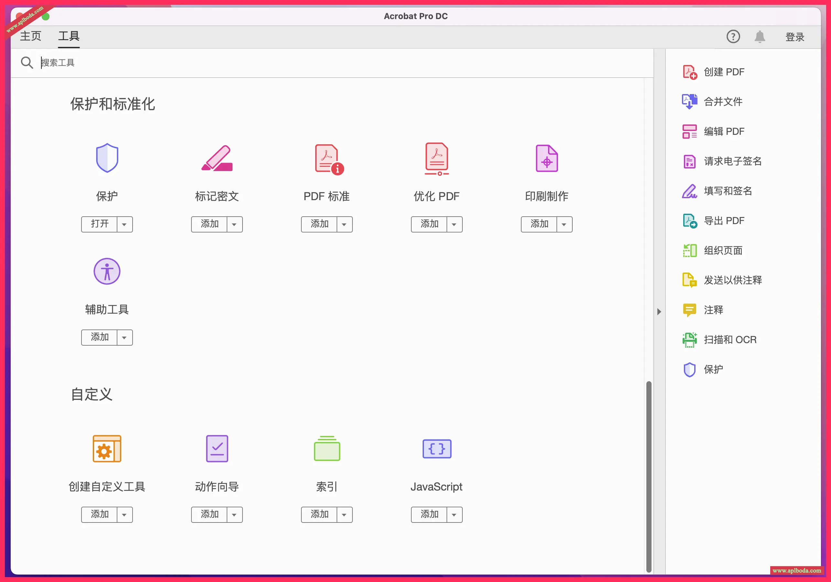831x582 pixels.
Task: Click the 动作向导 action wizard icon
Action: coord(217,449)
